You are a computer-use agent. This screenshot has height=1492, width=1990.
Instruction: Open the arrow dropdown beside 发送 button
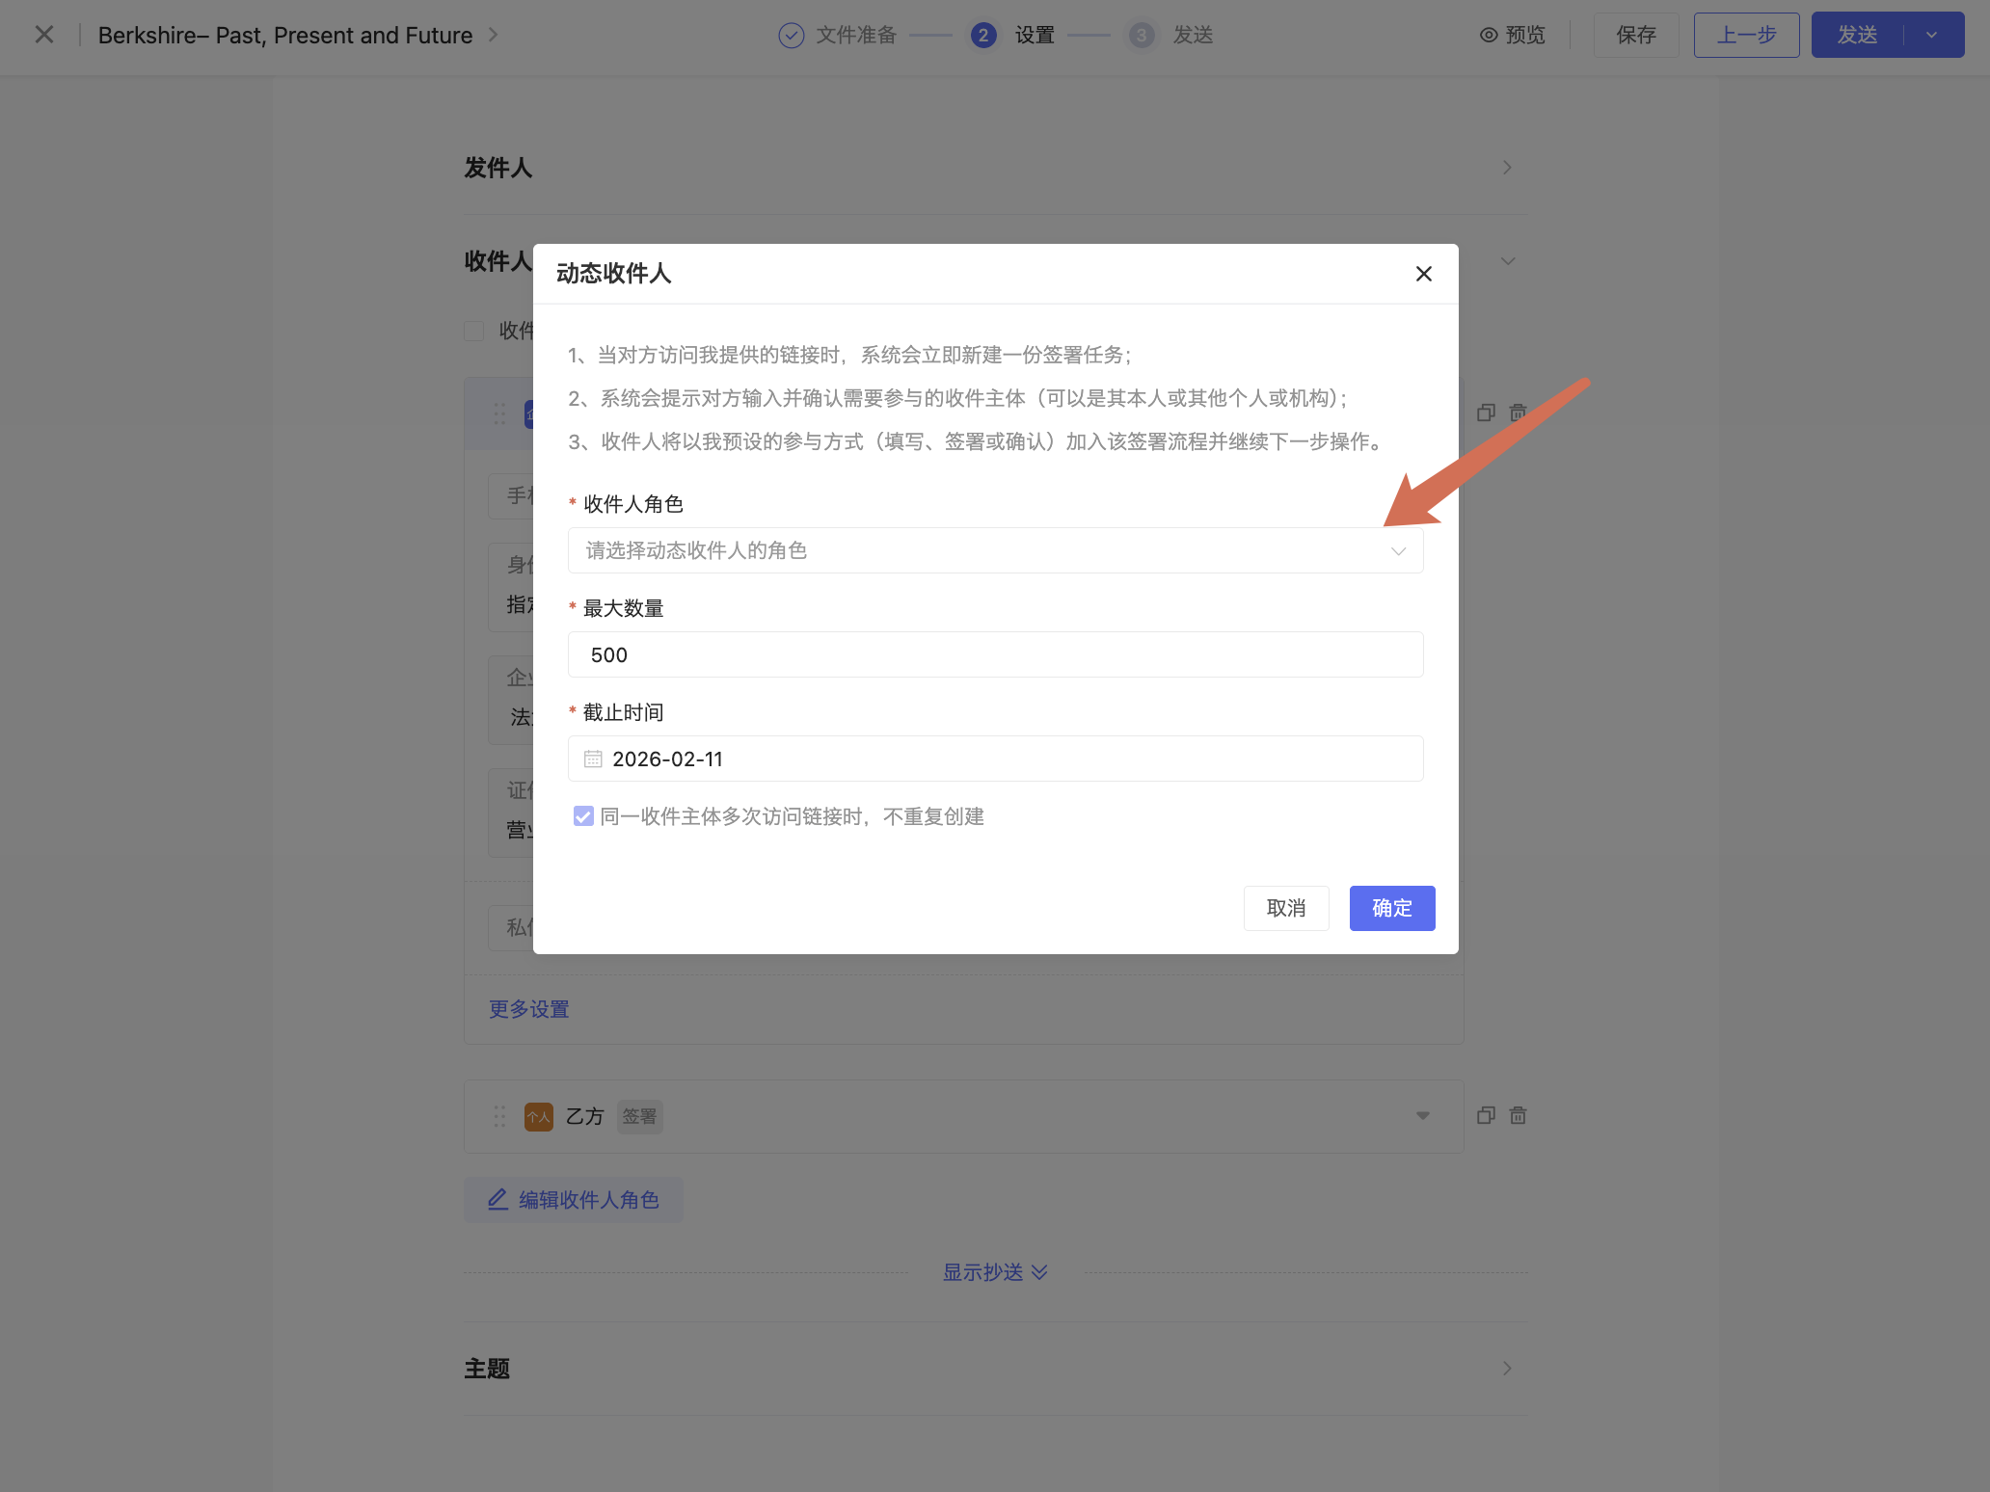click(1931, 35)
